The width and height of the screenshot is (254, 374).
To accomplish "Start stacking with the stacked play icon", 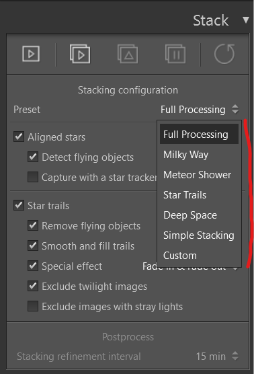I will (x=80, y=54).
